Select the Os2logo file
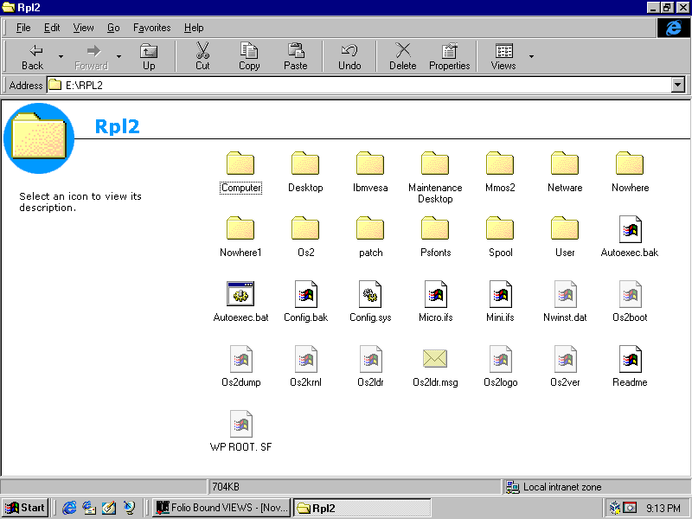The width and height of the screenshot is (692, 519). tap(500, 367)
